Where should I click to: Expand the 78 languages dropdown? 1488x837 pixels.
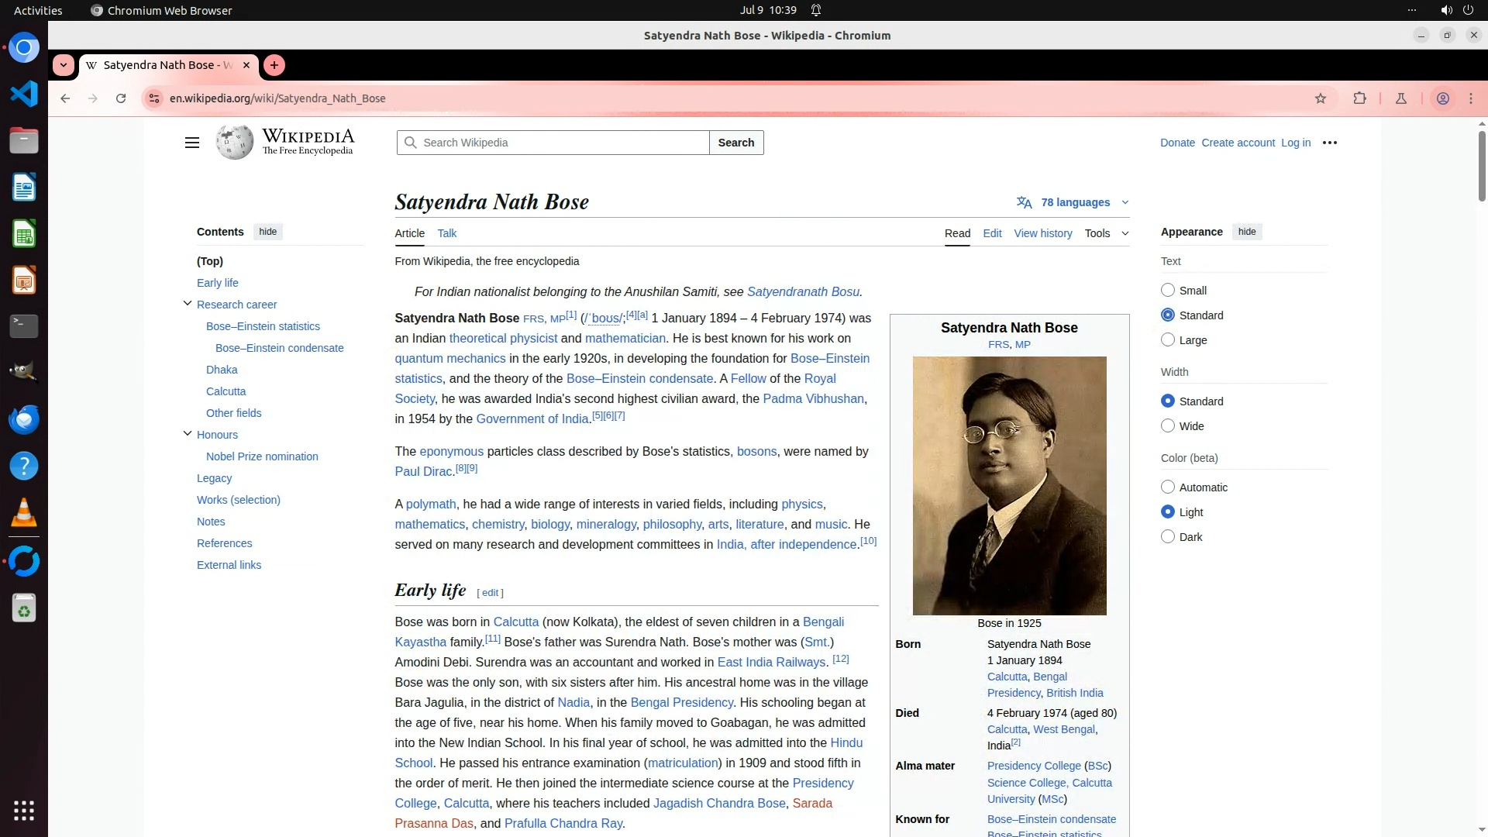pos(1073,202)
